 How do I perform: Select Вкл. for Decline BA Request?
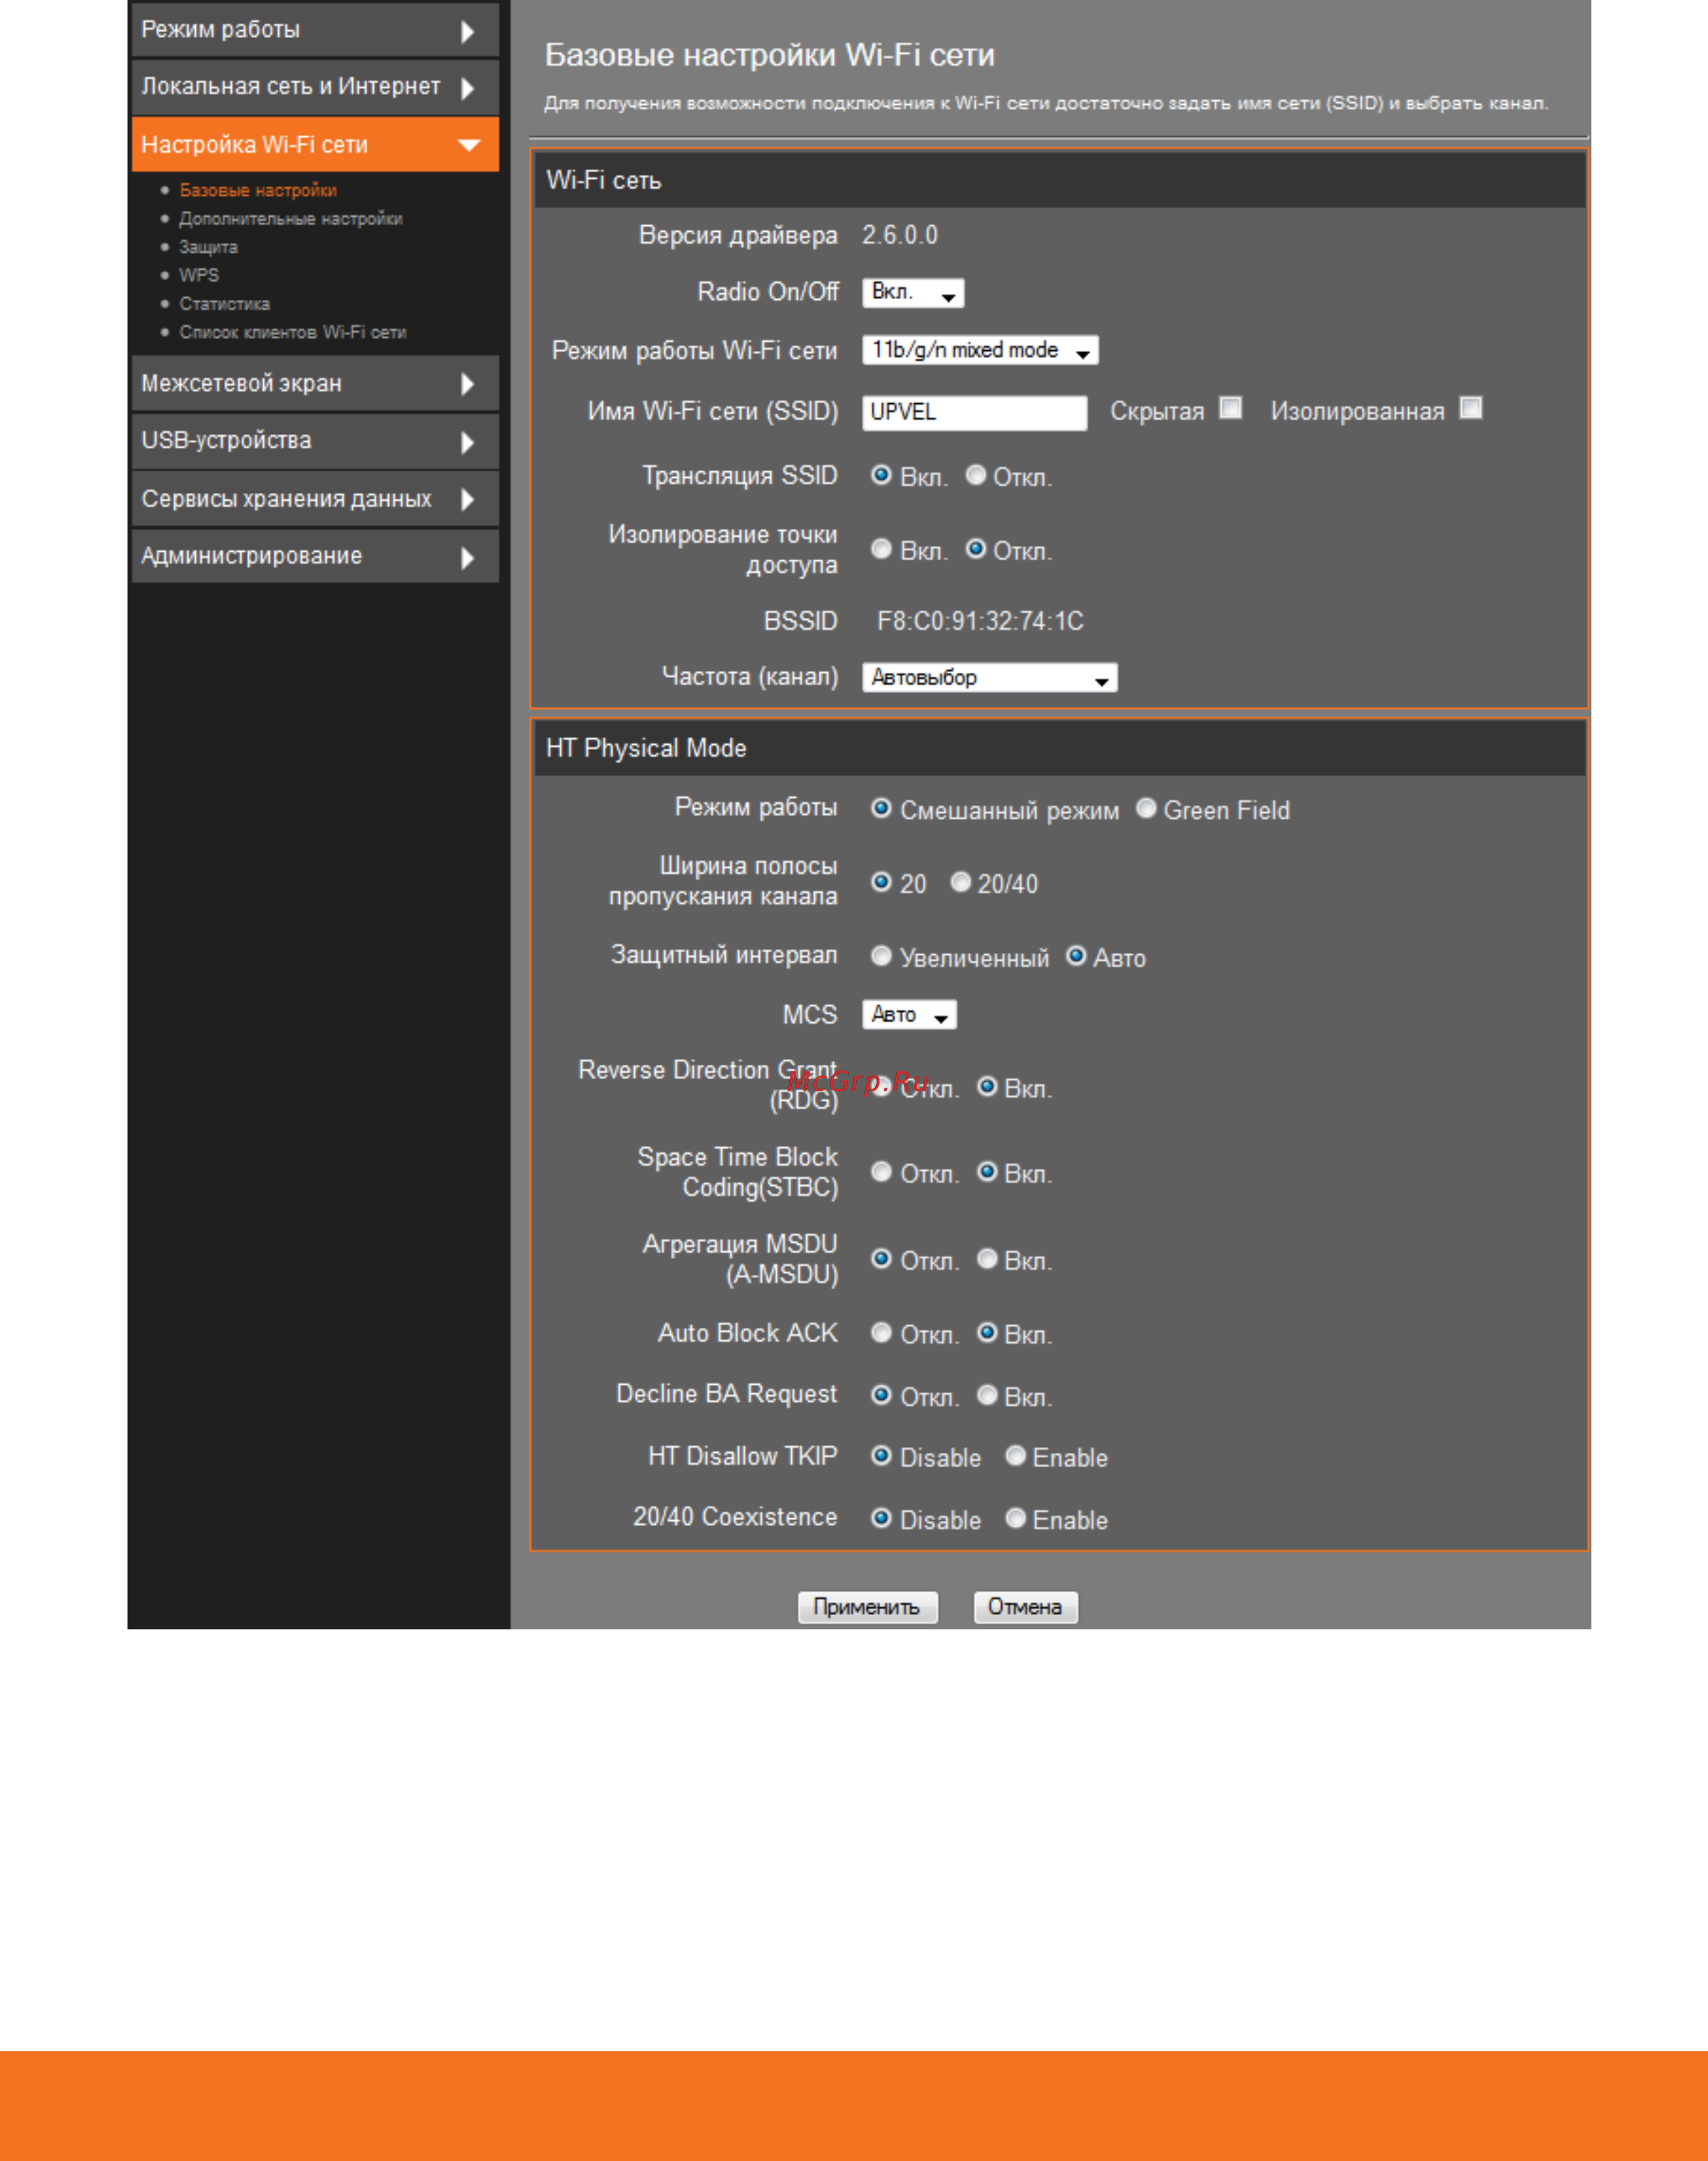(x=987, y=1395)
